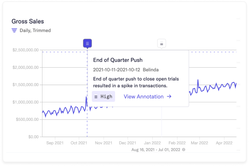Click the Mar 2022 x-axis label
The width and height of the screenshot is (249, 166).
(199, 143)
